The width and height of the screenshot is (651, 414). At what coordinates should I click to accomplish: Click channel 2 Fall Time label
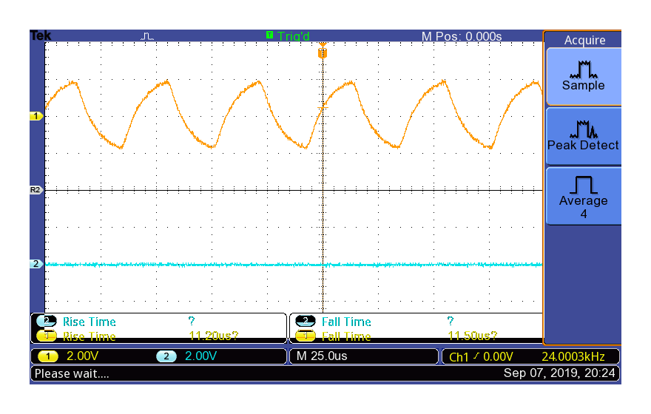point(346,322)
